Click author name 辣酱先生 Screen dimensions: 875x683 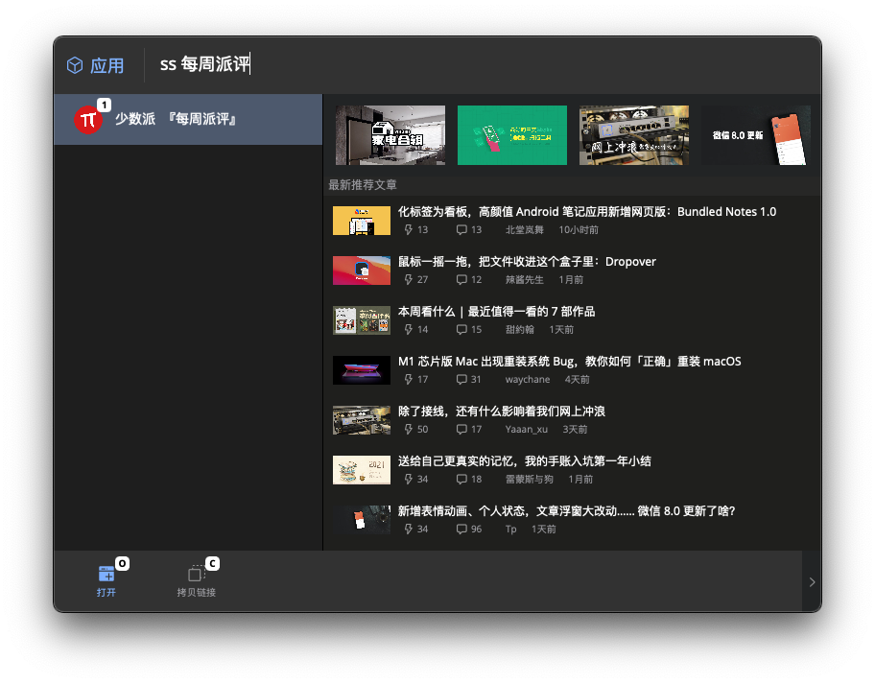[525, 279]
